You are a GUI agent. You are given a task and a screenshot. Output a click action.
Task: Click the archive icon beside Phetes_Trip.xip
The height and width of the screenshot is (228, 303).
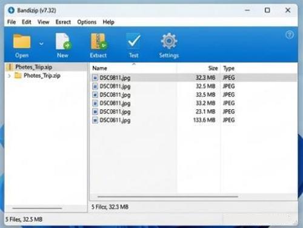[x=9, y=67]
